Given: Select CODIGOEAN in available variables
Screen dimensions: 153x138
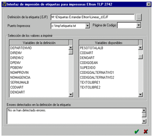Looking at the screenshot, I should (89, 63).
